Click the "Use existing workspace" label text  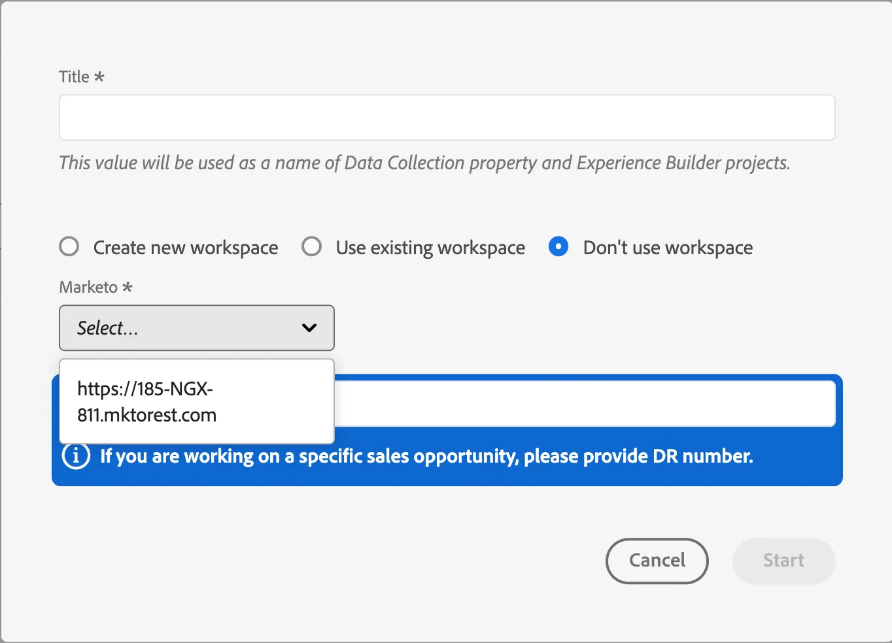pos(430,248)
